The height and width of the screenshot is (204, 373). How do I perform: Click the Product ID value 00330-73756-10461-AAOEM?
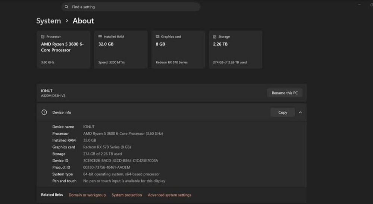coord(107,167)
